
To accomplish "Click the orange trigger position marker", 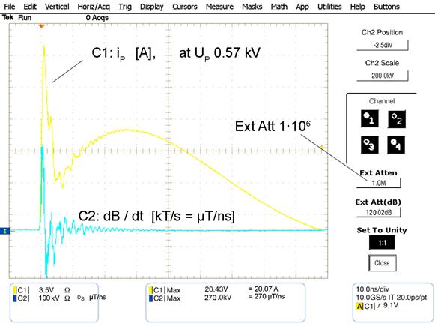I will click(42, 26).
